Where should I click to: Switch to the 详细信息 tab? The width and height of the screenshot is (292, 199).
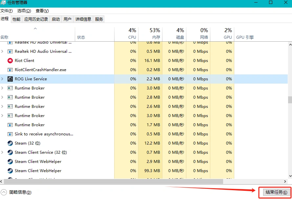(83, 19)
